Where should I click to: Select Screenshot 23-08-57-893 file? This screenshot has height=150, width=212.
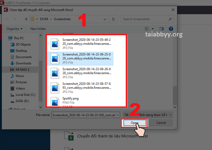pyautogui.click(x=81, y=88)
